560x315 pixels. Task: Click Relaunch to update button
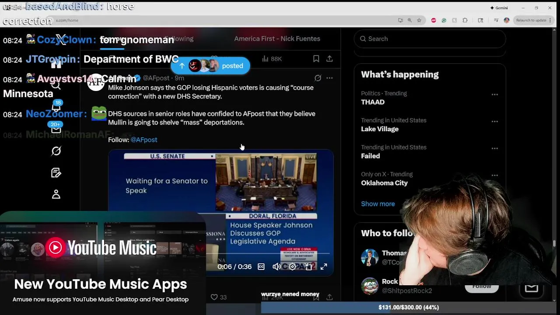coord(531,20)
